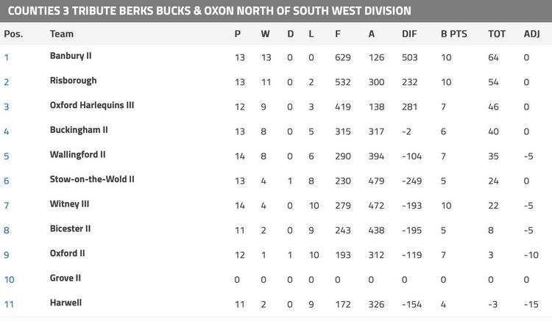This screenshot has width=552, height=321.
Task: Click Oxford II team name
Action: click(x=68, y=253)
